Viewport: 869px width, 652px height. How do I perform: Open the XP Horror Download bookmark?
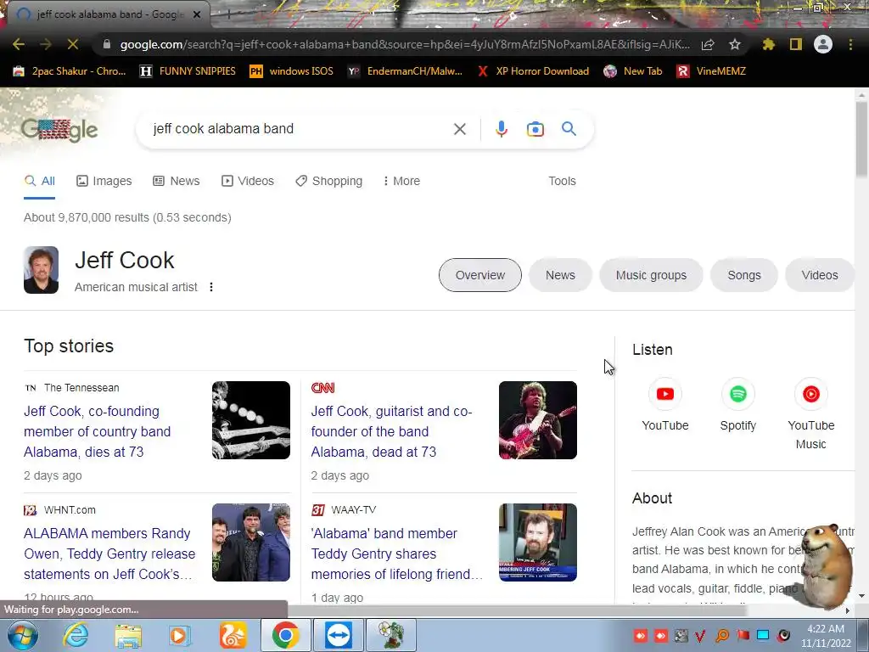click(533, 71)
